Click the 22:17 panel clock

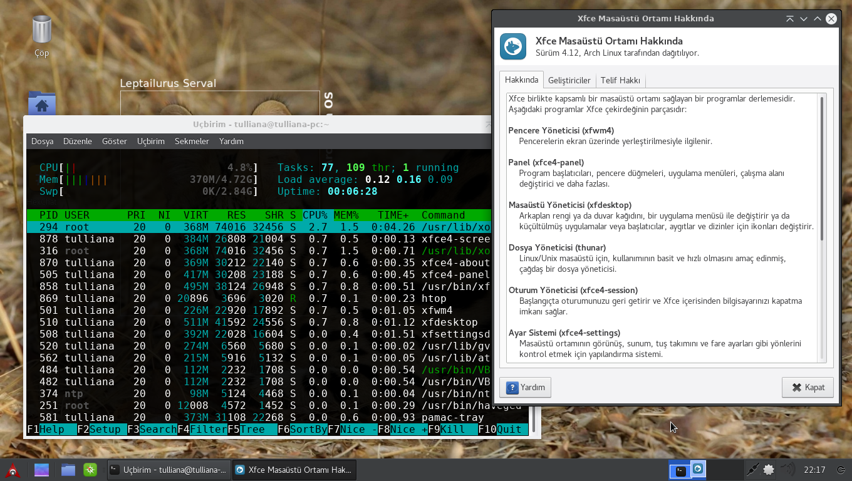click(814, 470)
